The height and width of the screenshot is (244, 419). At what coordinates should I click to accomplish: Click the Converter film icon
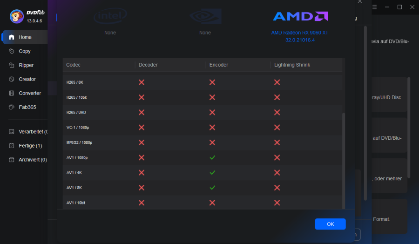coord(12,93)
